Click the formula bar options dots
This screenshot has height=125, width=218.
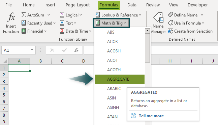41,50
